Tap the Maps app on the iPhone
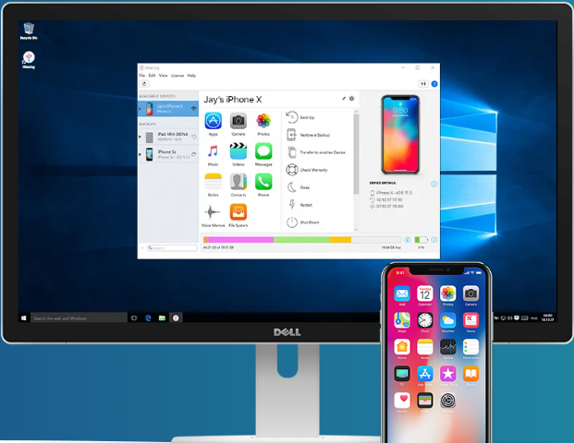The width and height of the screenshot is (574, 443). (402, 320)
